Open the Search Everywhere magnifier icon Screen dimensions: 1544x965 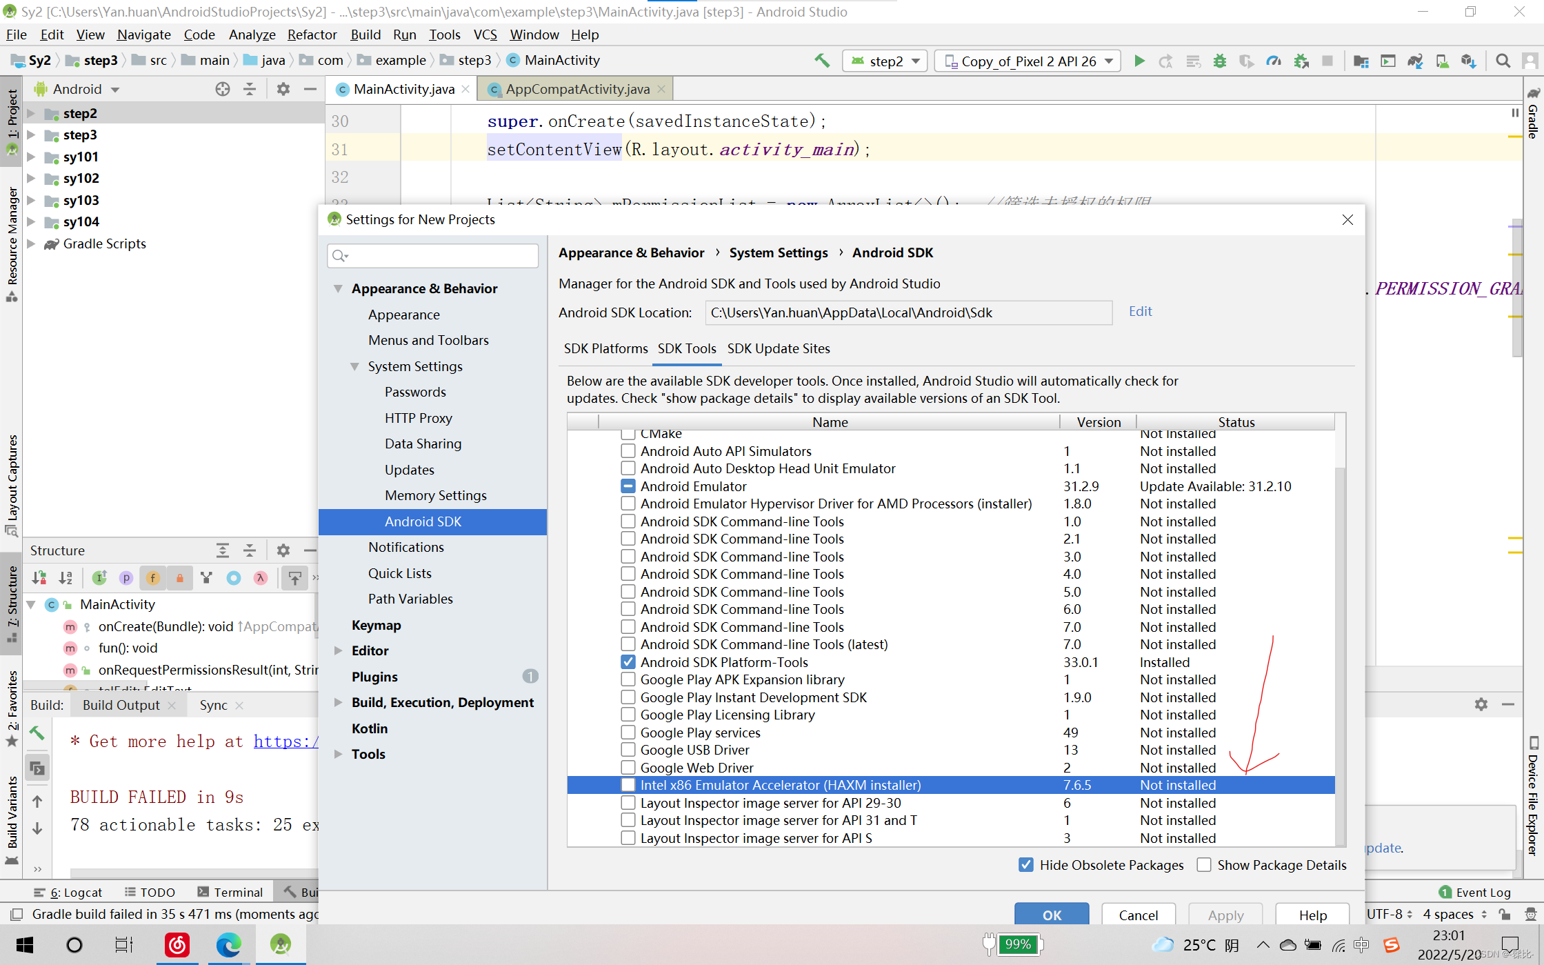(x=1503, y=61)
